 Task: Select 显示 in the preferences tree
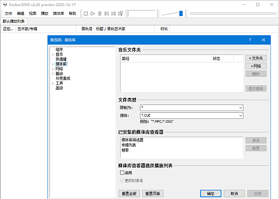point(59,54)
